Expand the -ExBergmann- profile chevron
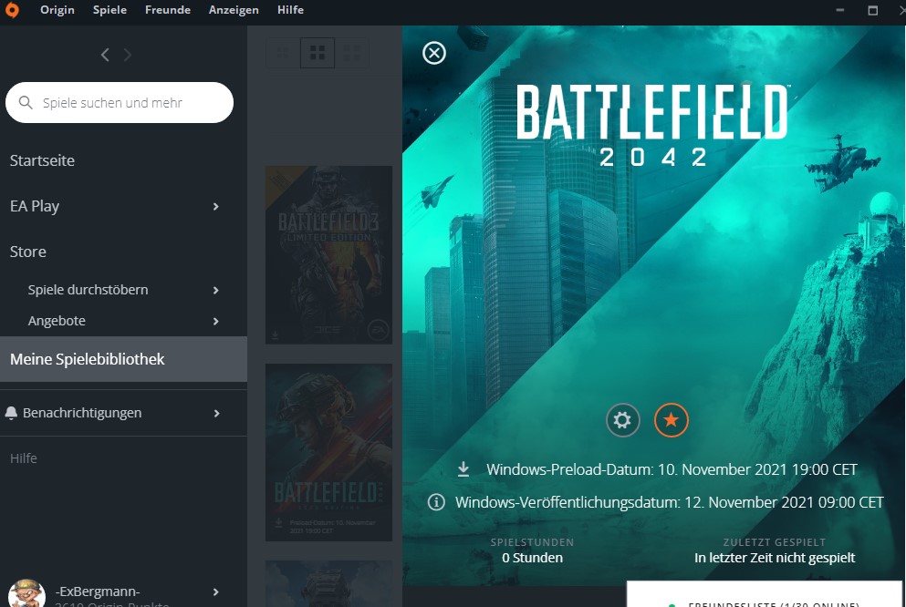This screenshot has width=906, height=607. tap(216, 592)
